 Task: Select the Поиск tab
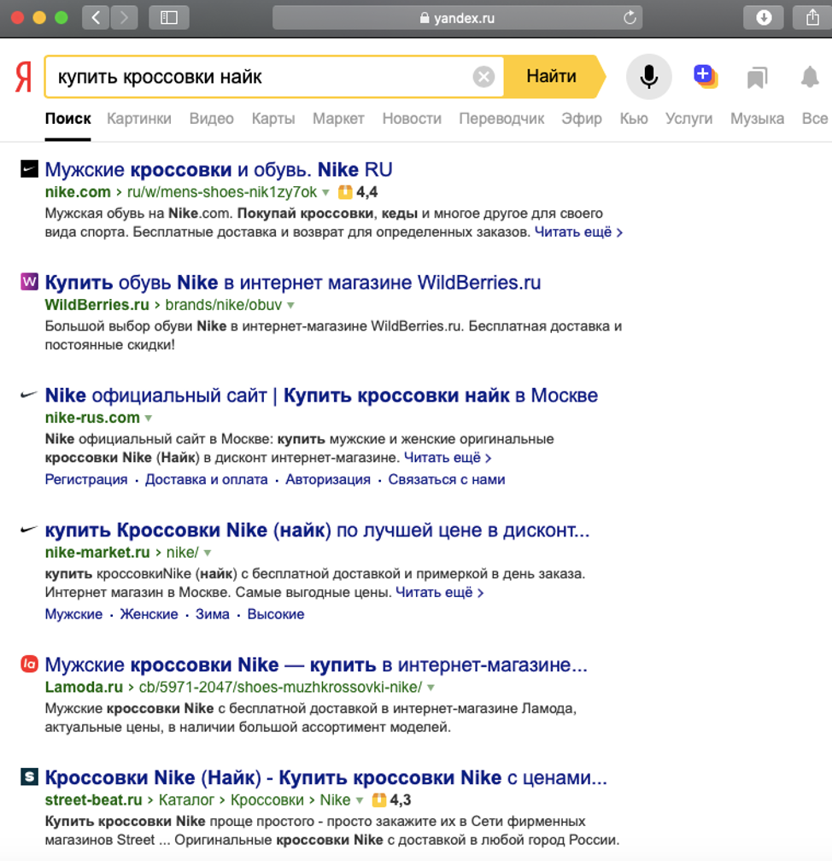[x=68, y=119]
